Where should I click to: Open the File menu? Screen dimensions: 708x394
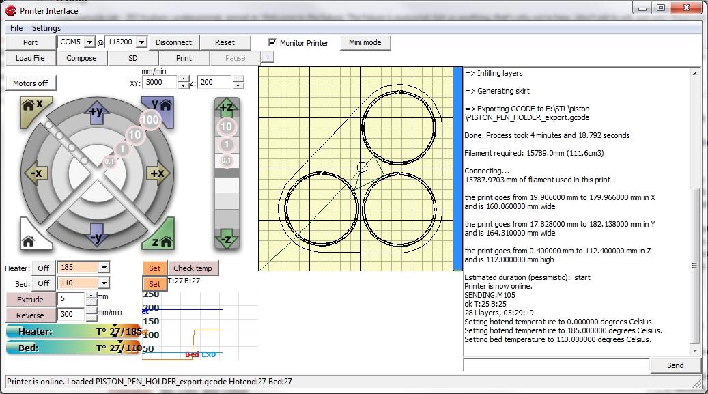15,28
